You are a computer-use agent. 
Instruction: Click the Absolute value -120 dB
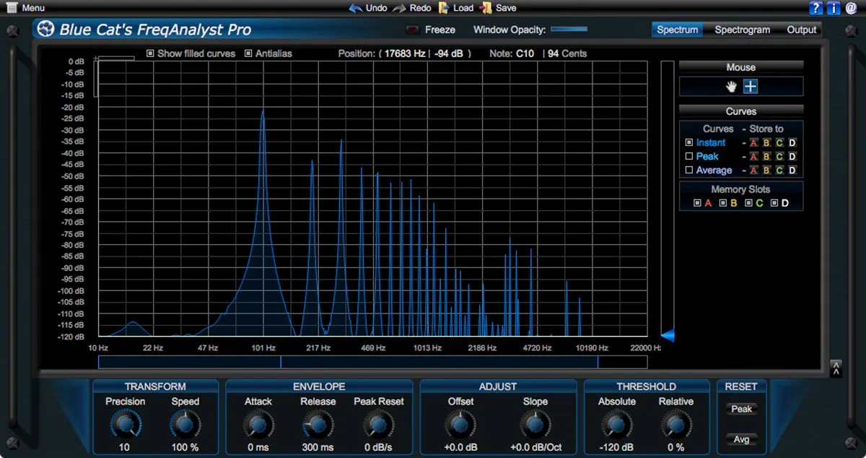(616, 447)
